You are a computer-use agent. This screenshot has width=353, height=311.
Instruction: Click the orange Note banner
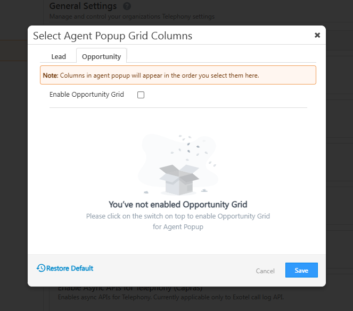[x=178, y=75]
